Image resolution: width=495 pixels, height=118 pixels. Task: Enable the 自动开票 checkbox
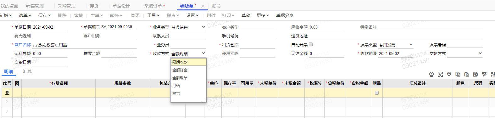pyautogui.click(x=311, y=44)
